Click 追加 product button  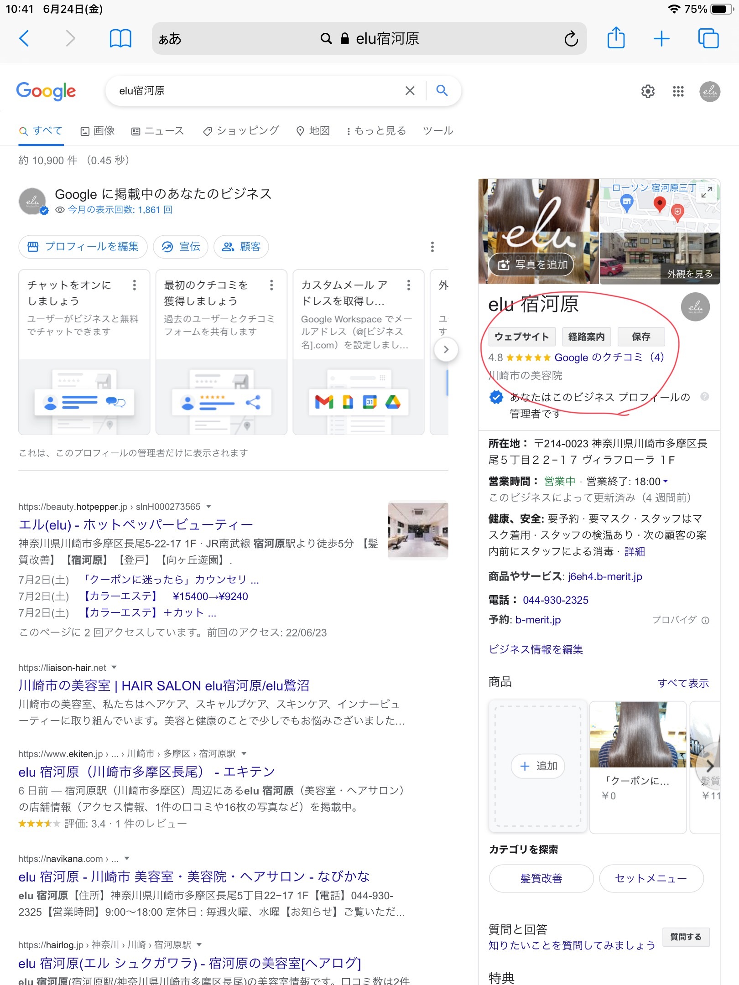pos(537,766)
